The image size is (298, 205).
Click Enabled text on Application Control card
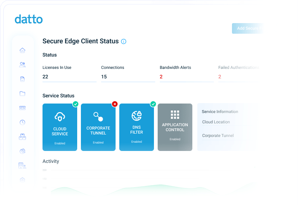175,139
